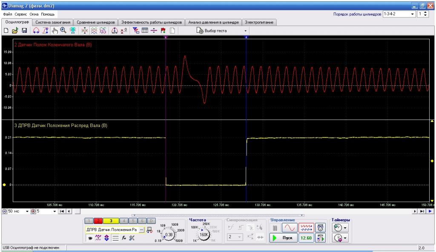Screen dimensions: 436x252
Task: Expand cylinder firing order 1-3-4-2 dropdown
Action: [412, 14]
